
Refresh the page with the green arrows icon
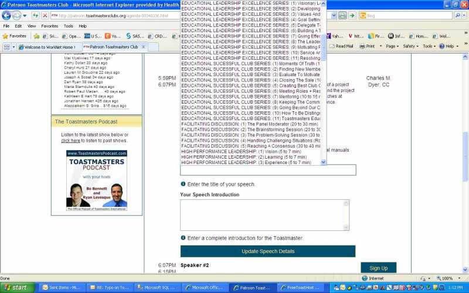(35, 15)
